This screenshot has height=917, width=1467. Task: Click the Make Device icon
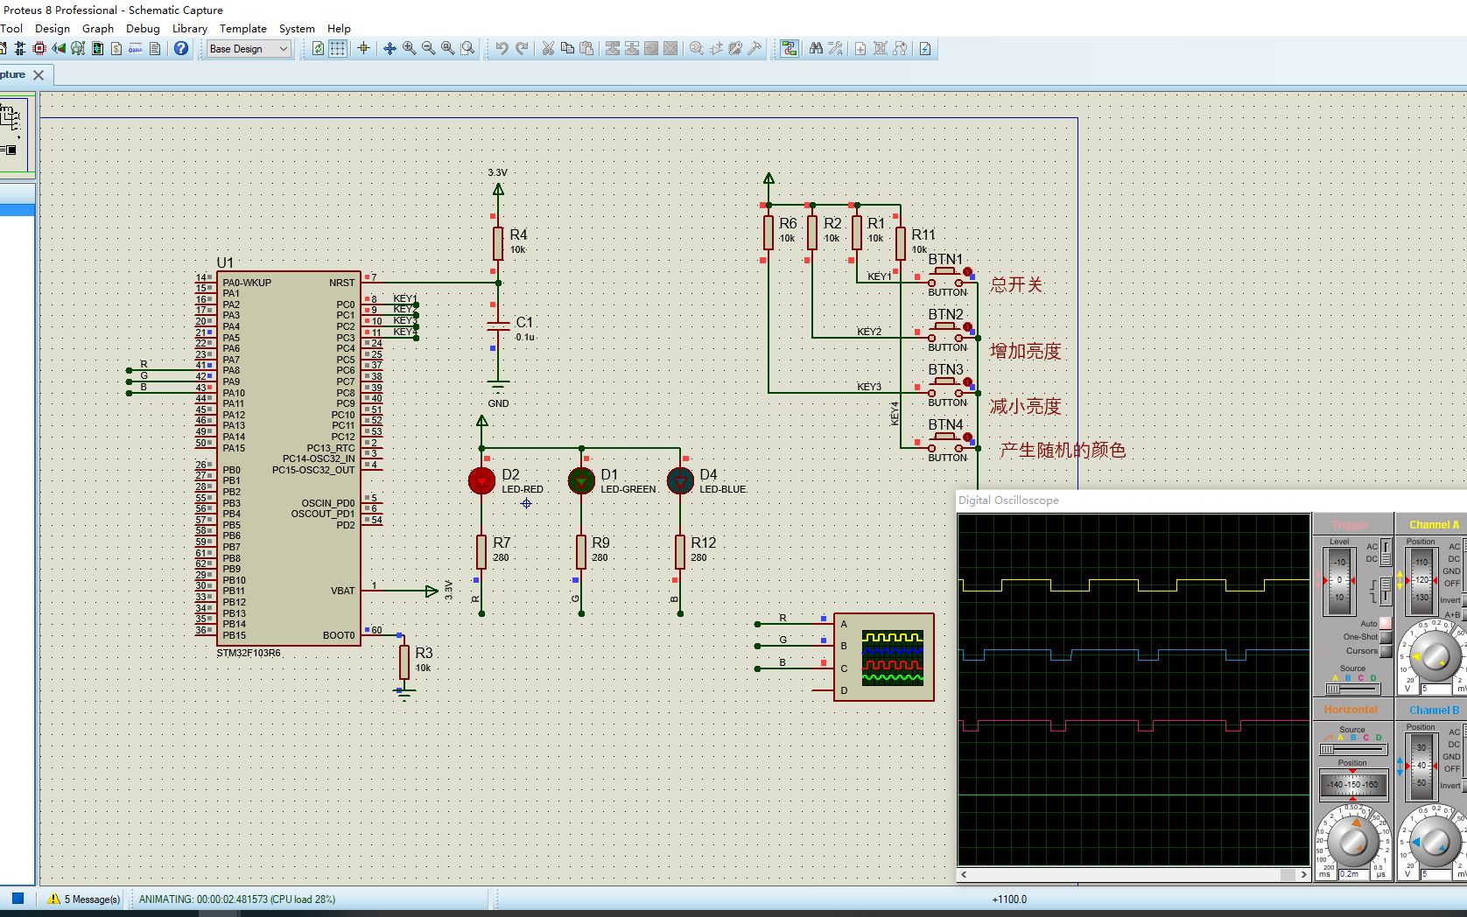click(716, 49)
